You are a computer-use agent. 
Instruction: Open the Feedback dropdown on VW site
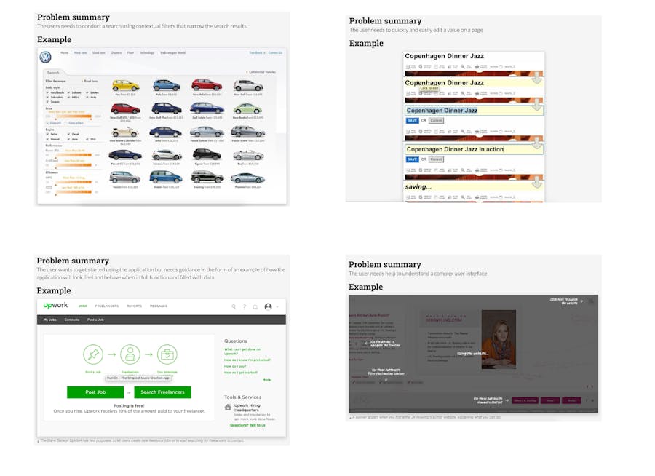(257, 52)
